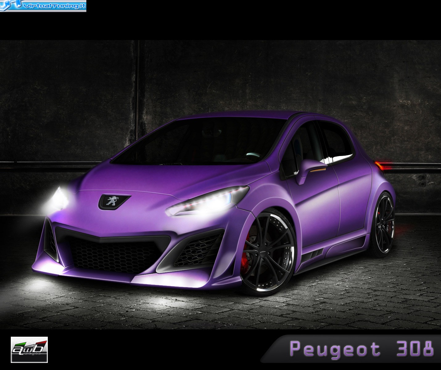Click the "Peugeot 308" title text

[x=362, y=349]
